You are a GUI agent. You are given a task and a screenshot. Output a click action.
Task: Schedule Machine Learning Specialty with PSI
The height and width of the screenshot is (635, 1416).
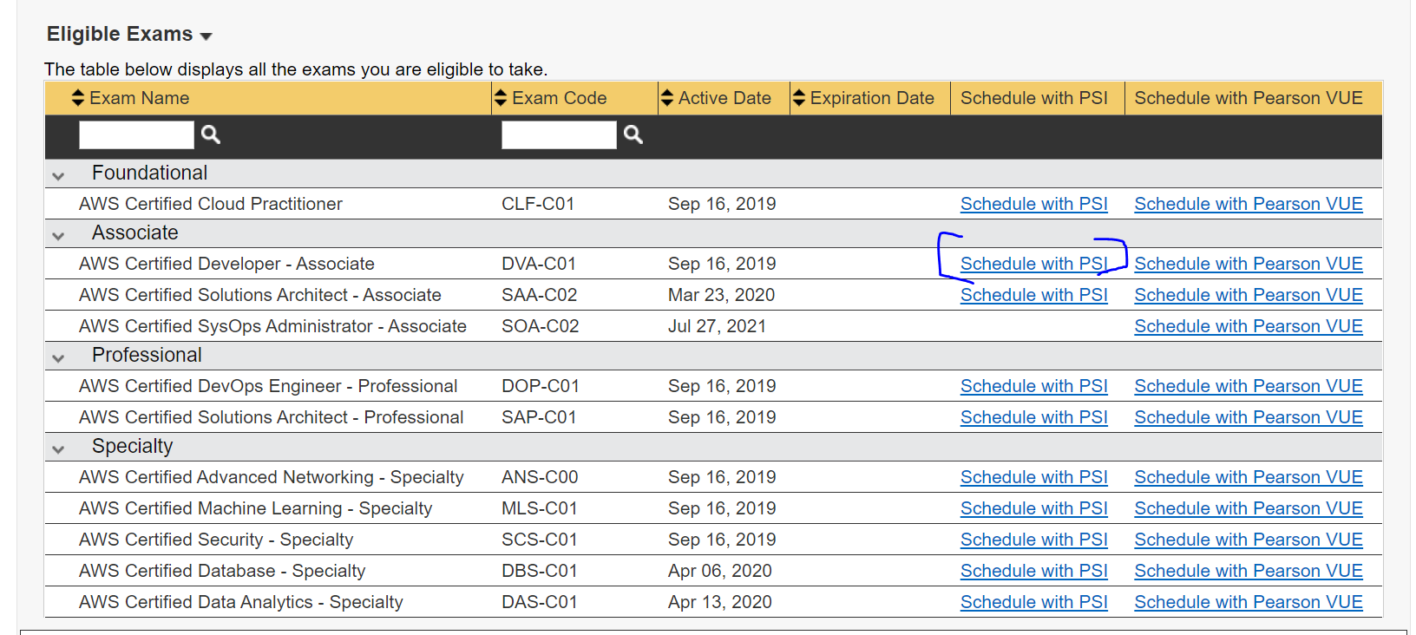[x=1033, y=508]
